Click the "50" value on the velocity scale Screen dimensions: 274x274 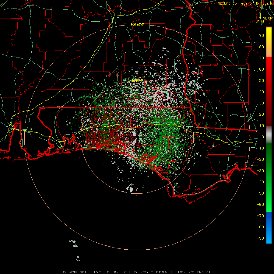[x=262, y=81]
